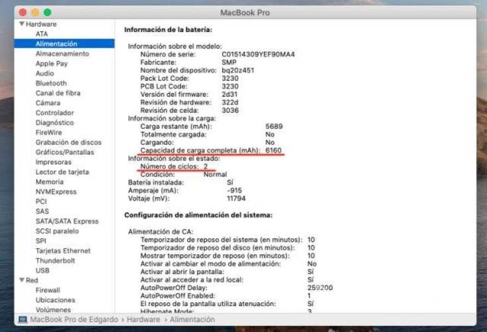This screenshot has width=487, height=332.
Task: Click MacBook Pro de Edgardo breadcrumb
Action: pyautogui.click(x=74, y=319)
